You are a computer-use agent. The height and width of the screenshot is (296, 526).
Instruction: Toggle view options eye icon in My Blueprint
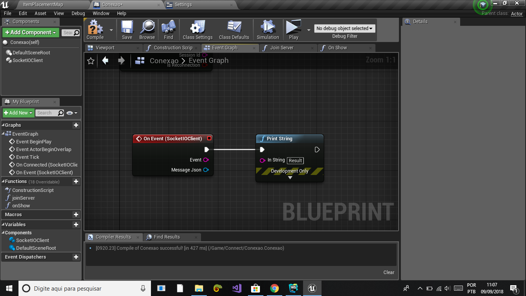point(72,113)
